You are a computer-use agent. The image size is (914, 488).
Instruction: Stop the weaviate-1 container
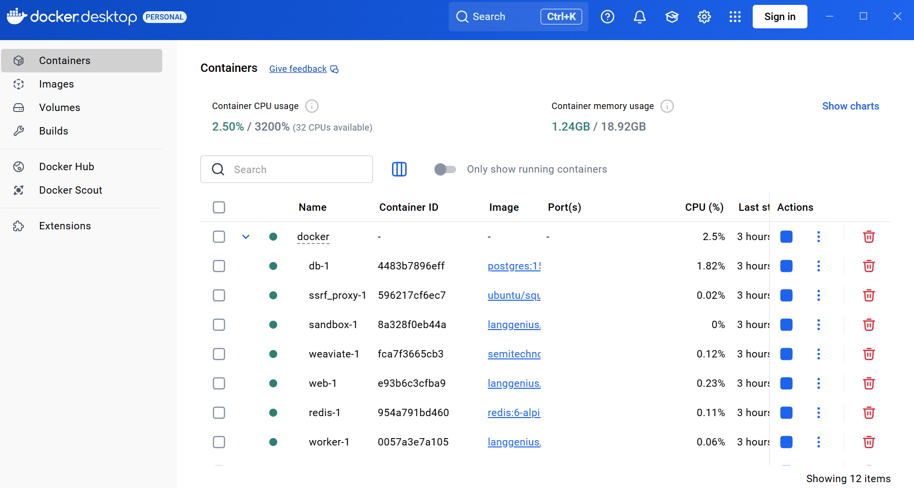pos(786,354)
